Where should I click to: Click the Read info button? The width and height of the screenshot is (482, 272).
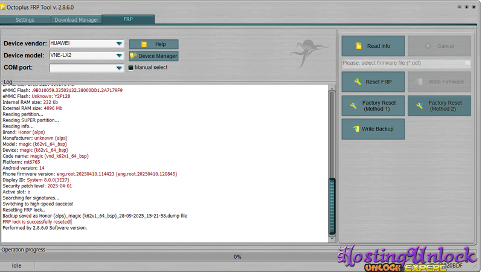coord(372,46)
